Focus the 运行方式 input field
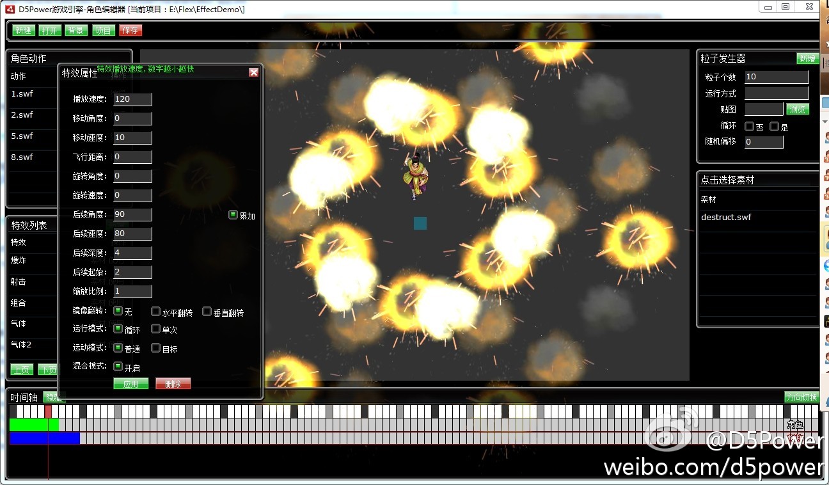829x485 pixels. tap(777, 93)
